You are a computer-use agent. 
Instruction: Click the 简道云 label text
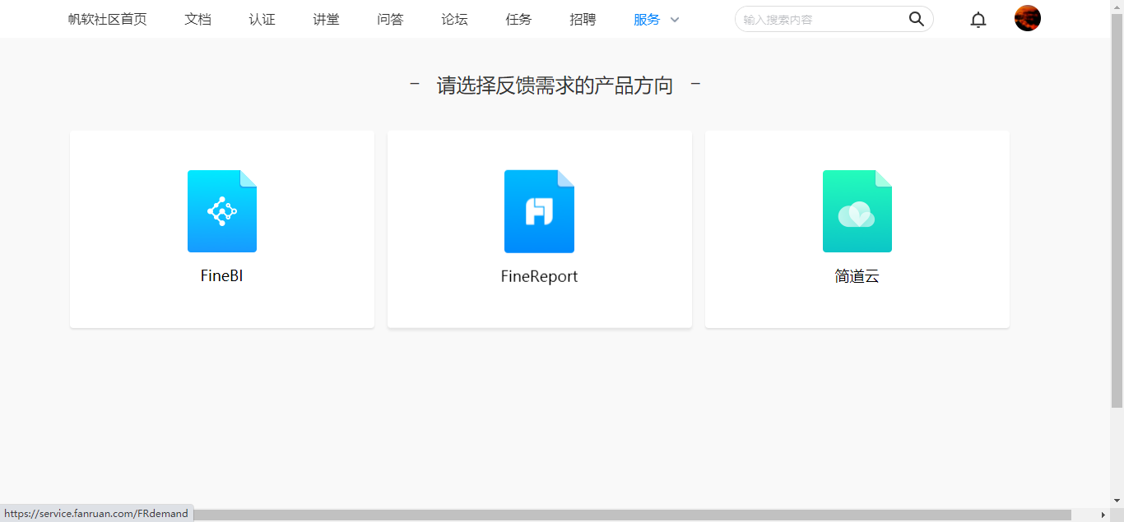[857, 277]
